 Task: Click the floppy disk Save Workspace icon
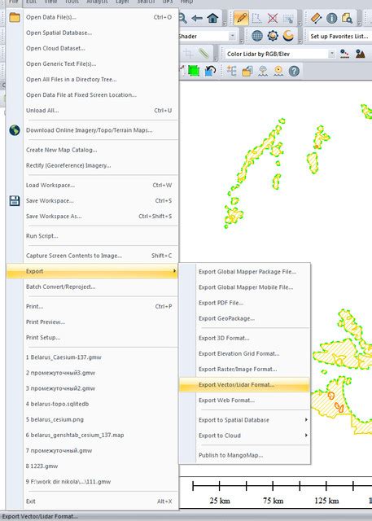(15, 201)
